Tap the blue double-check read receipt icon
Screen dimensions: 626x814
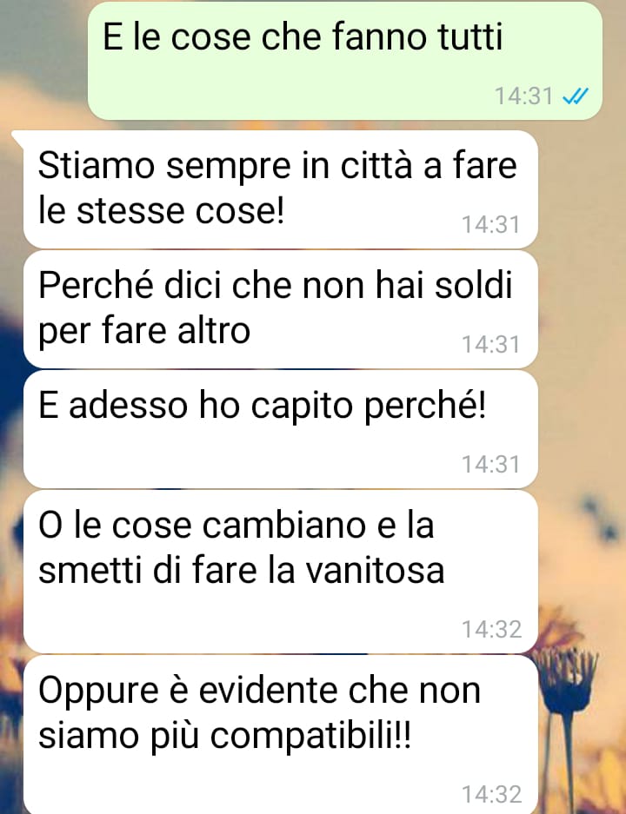tap(576, 96)
